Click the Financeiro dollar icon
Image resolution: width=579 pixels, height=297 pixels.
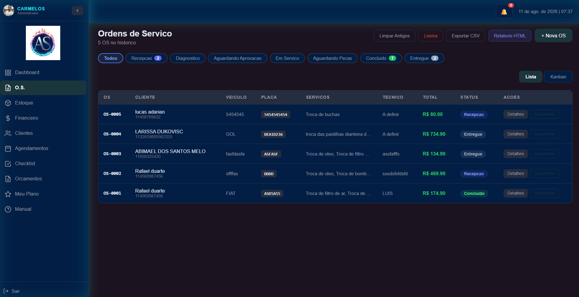(x=8, y=118)
